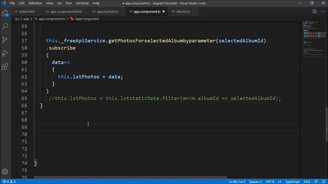The height and width of the screenshot is (184, 328).
Task: Click the feedback icon in status bar
Action: pyautogui.click(x=316, y=182)
